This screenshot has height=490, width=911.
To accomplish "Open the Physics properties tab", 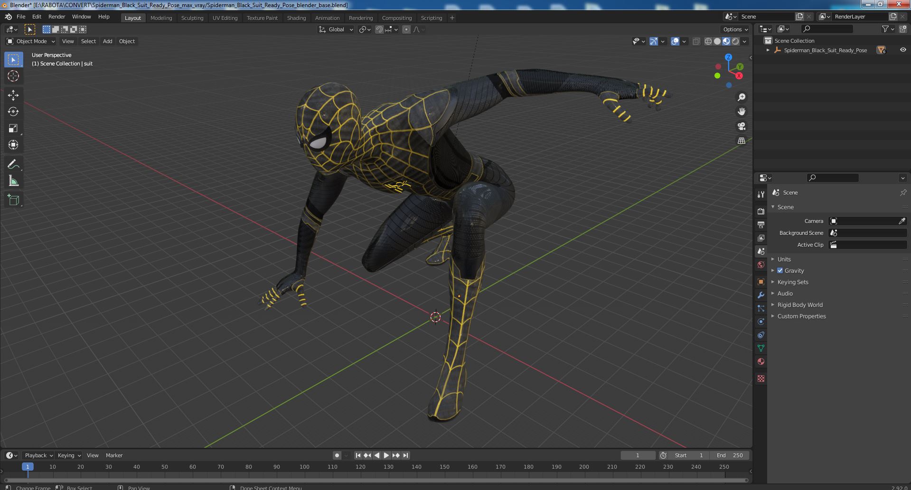I will (761, 321).
